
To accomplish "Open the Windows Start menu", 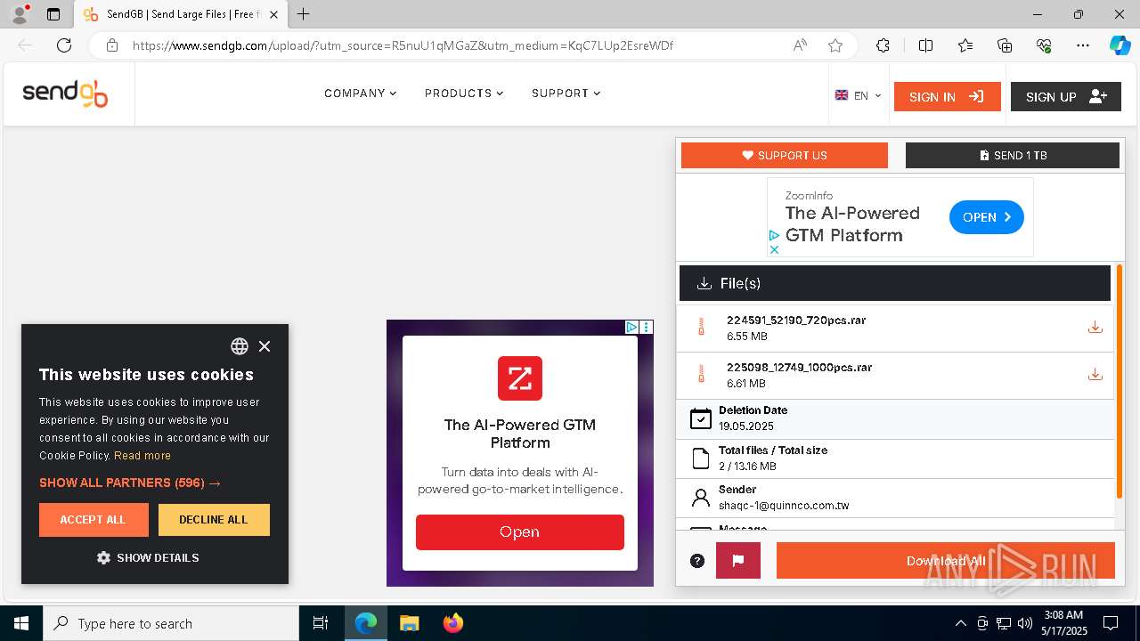I will (21, 623).
